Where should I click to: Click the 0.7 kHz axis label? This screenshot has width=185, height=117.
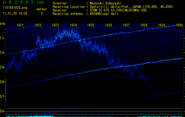point(3,97)
